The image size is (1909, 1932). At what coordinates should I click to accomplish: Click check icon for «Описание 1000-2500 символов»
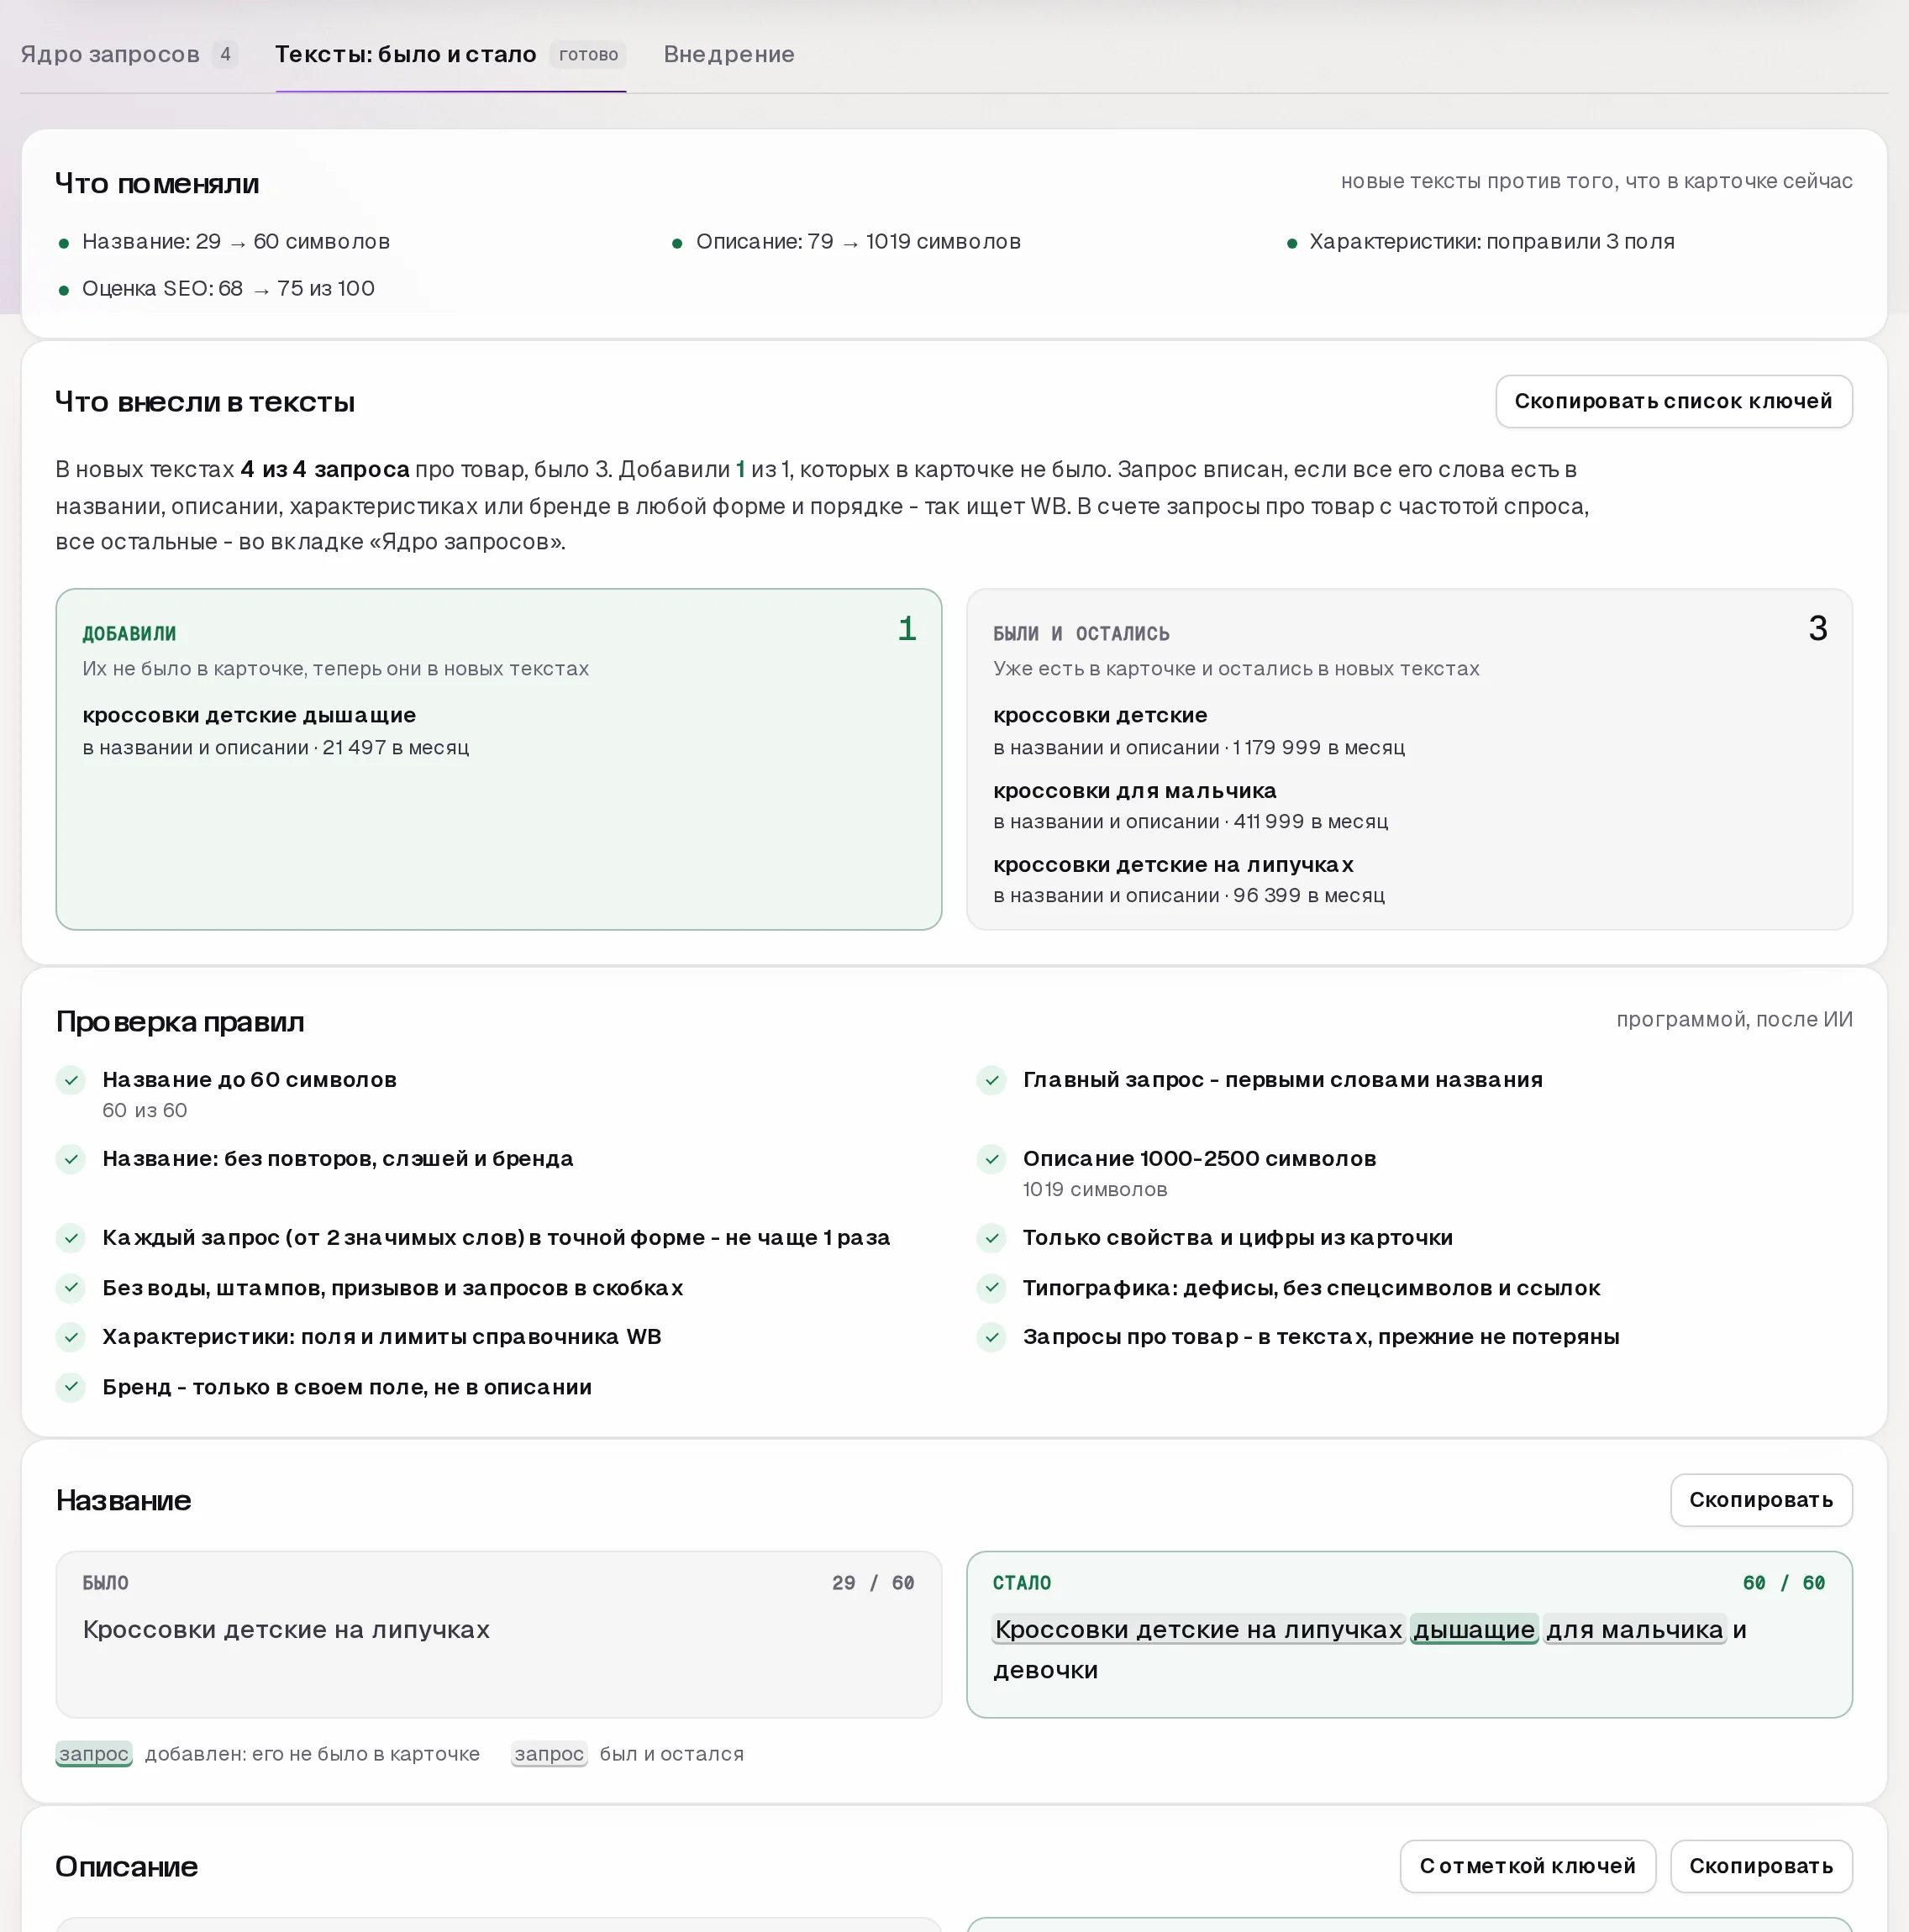[x=991, y=1159]
